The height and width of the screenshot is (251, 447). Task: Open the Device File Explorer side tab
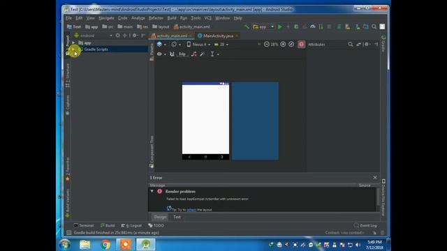(x=383, y=197)
